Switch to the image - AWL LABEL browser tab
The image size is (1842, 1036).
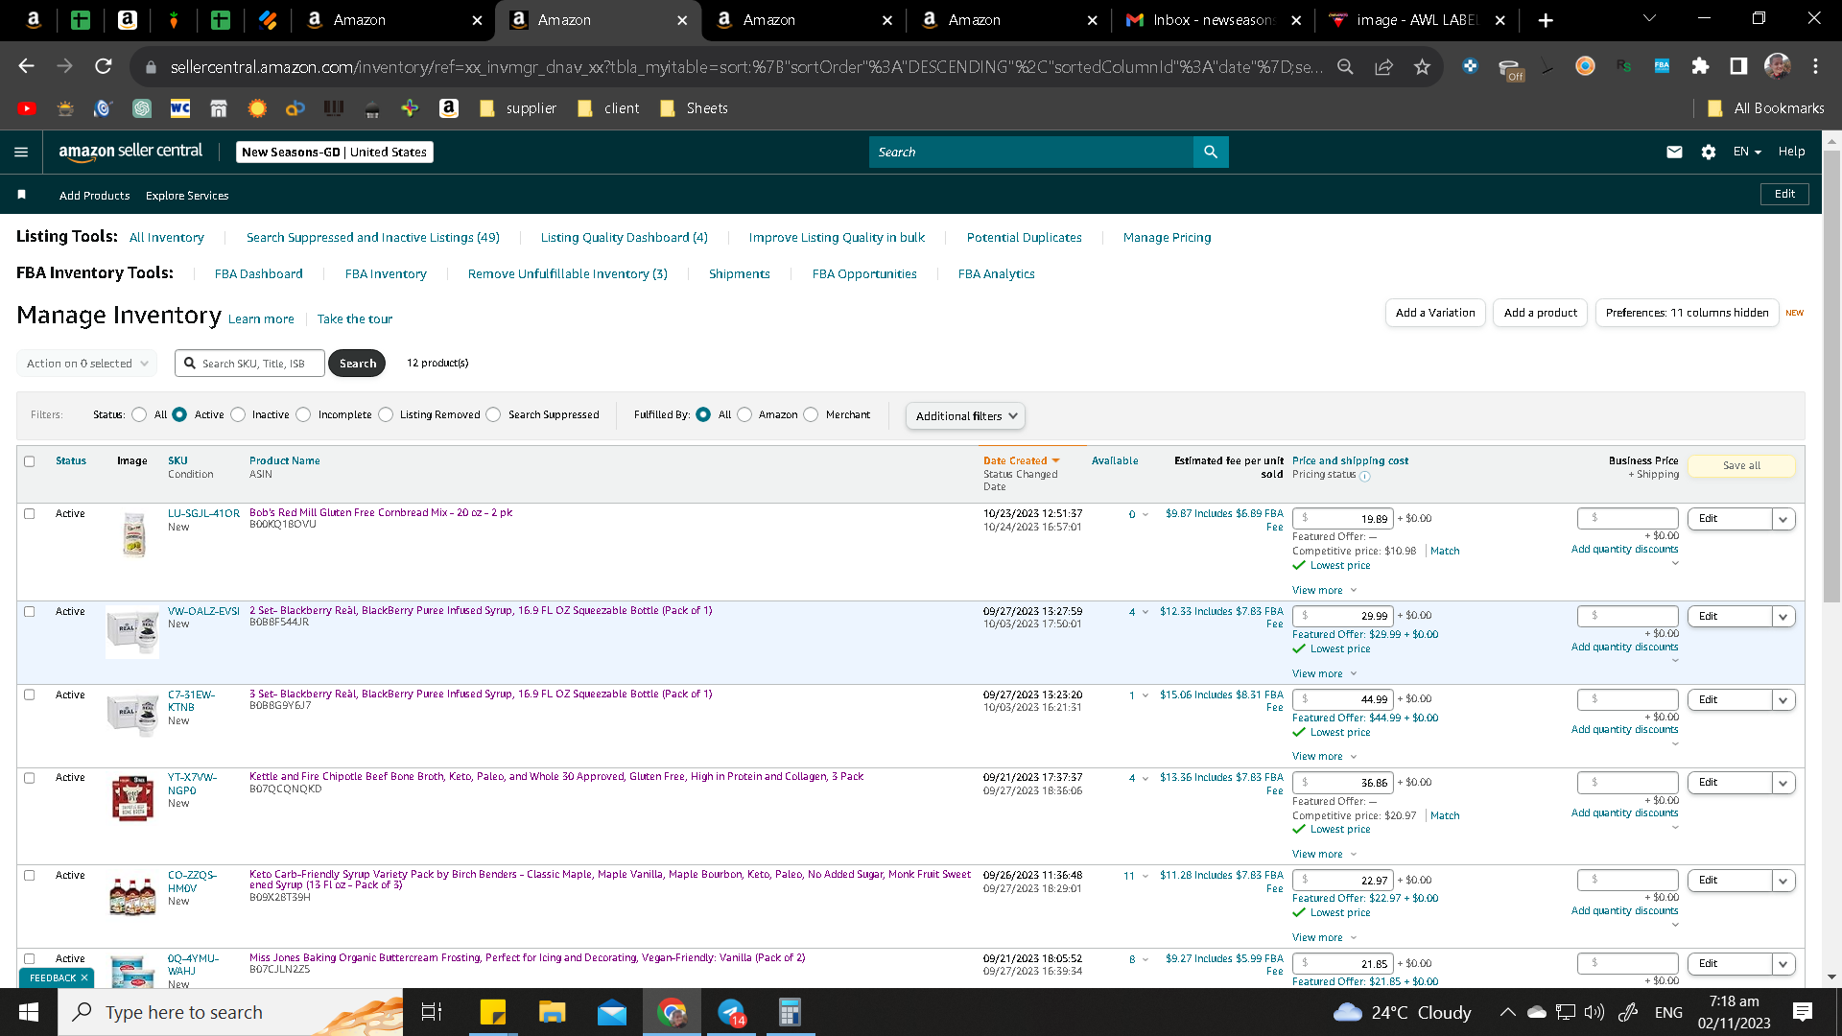point(1418,20)
